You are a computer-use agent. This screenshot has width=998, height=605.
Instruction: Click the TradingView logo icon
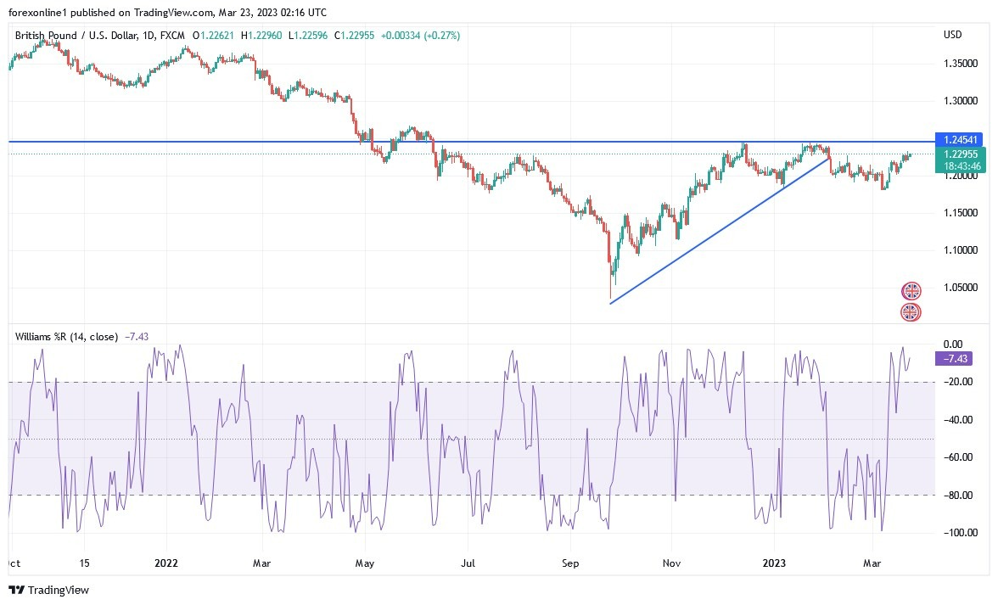[x=15, y=590]
